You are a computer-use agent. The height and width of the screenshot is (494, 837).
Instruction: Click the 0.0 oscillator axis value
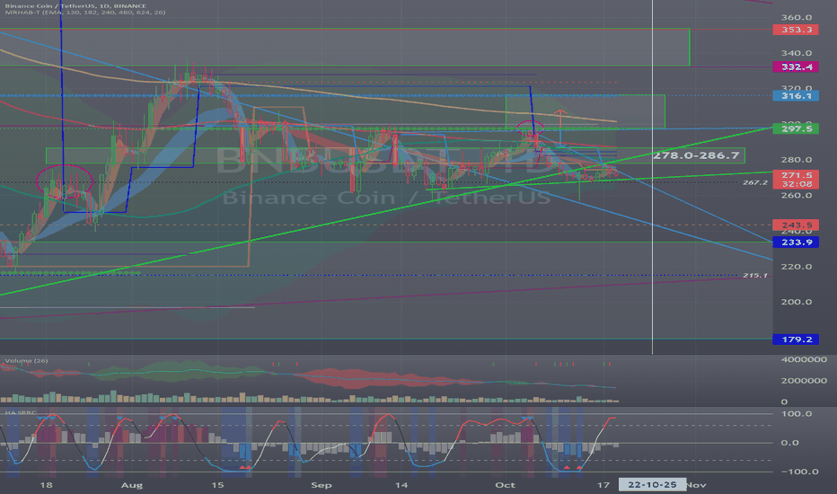tap(789, 443)
